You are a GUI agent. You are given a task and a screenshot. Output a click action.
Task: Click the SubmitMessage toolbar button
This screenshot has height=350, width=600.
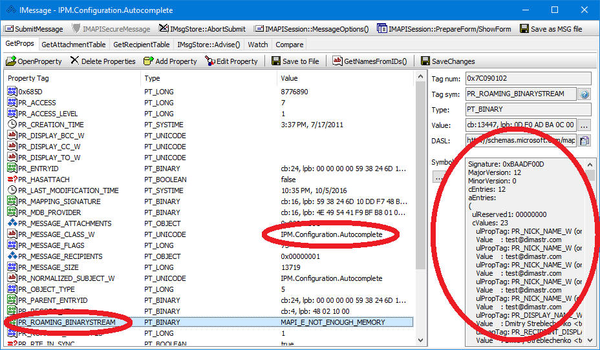[34, 29]
